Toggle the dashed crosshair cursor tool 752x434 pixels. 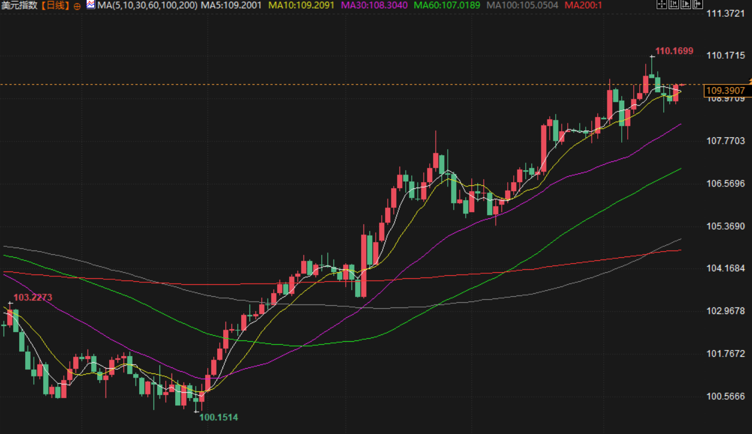[661, 4]
